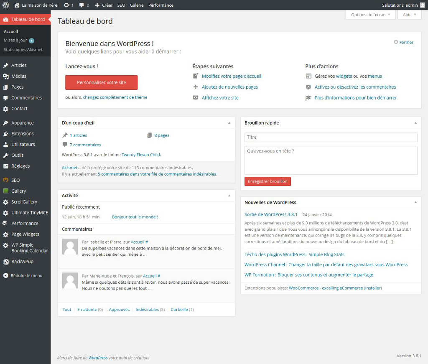The height and width of the screenshot is (364, 428).
Task: Click the Médias icon in sidebar
Action: [x=6, y=76]
